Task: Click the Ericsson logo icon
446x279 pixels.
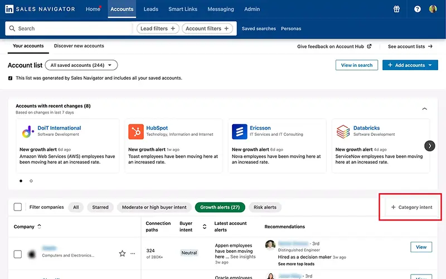Action: (240, 131)
